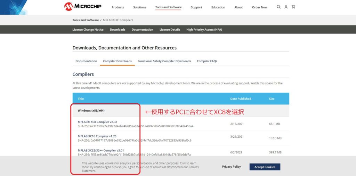Open the Products menu
Screen dimensions: 356x176
(x=118, y=7)
